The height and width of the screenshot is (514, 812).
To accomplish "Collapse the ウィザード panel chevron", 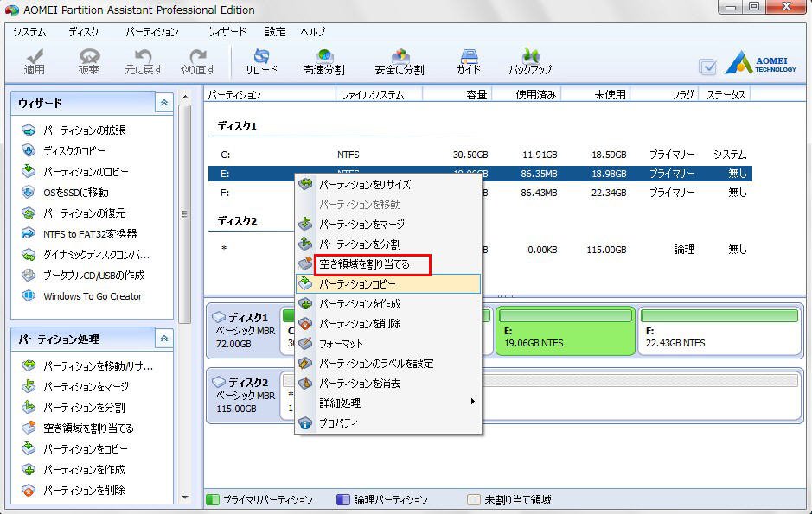I will pos(163,103).
